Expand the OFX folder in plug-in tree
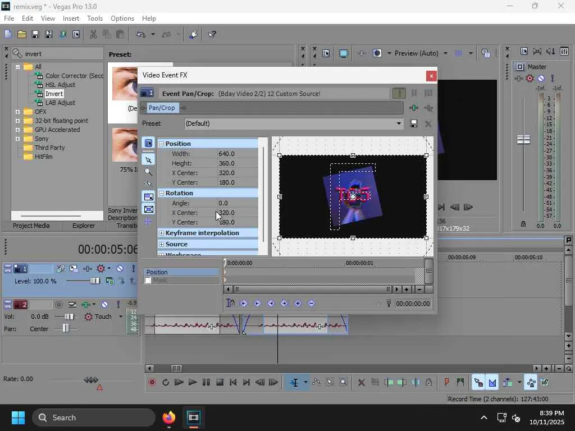This screenshot has height=431, width=575. click(17, 112)
